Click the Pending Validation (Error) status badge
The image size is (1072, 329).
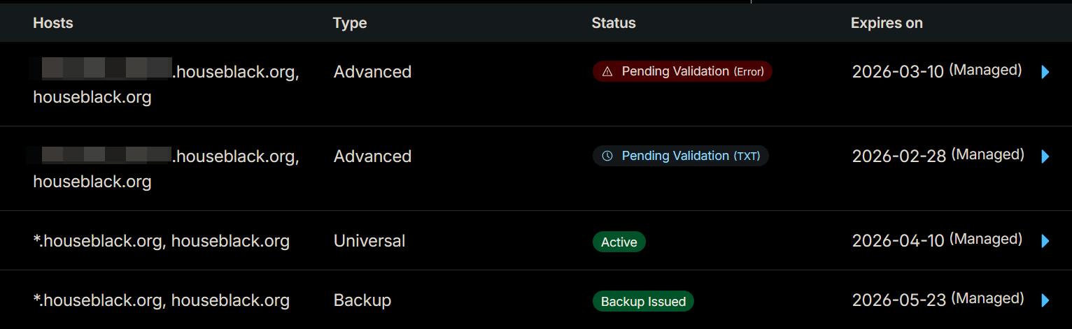(682, 71)
